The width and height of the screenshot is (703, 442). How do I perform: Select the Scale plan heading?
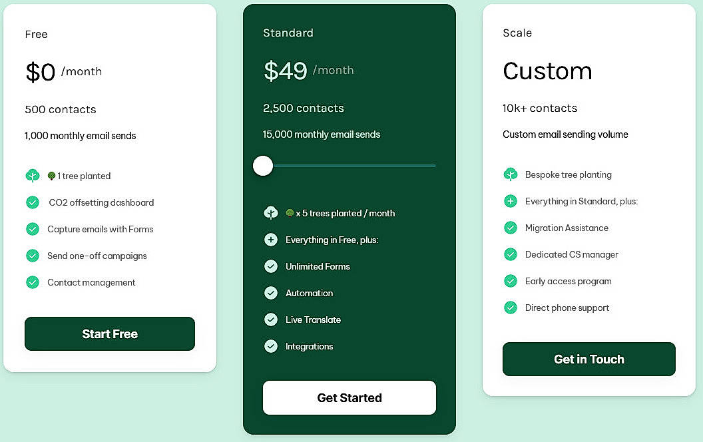(517, 33)
